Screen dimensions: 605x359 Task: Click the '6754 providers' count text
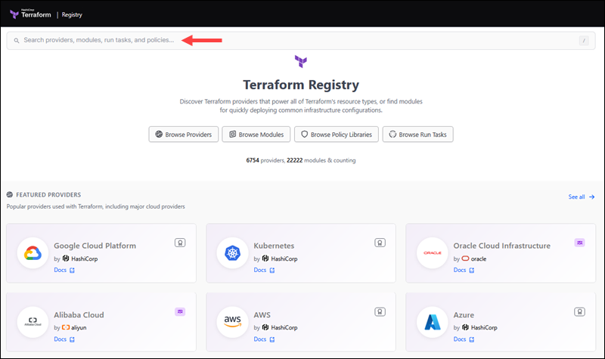click(x=265, y=160)
